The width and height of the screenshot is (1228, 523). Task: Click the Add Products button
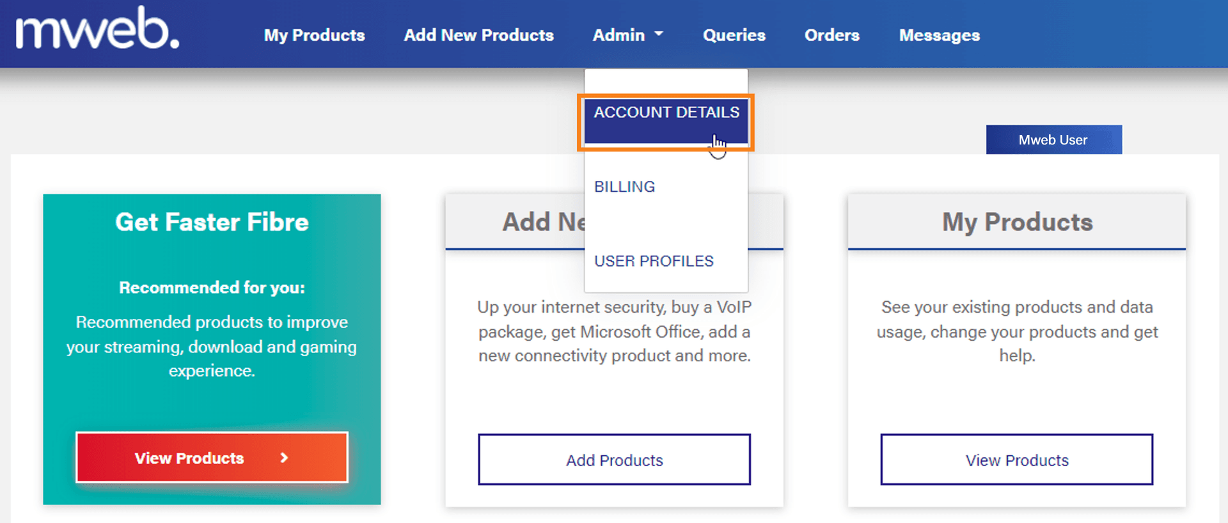613,460
